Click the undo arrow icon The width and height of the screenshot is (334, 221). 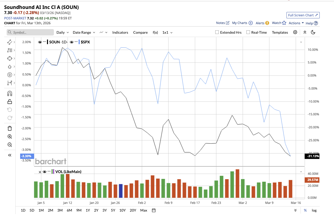tap(10, 110)
